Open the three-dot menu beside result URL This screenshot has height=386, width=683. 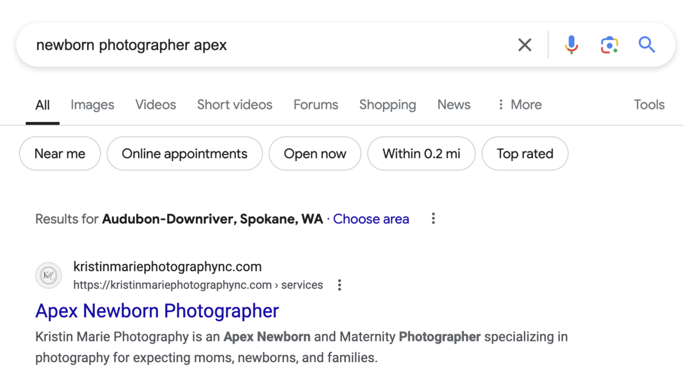tap(339, 285)
